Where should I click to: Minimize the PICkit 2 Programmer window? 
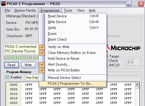[129, 4]
